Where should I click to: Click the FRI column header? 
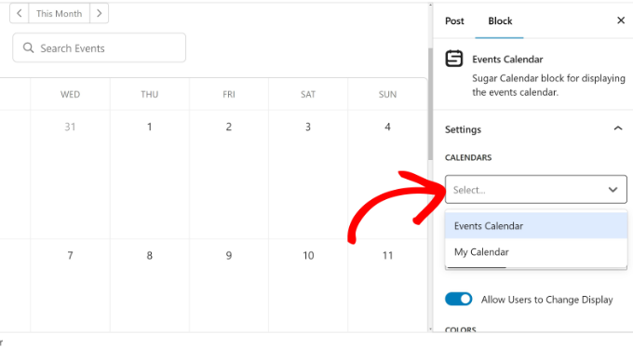[228, 95]
